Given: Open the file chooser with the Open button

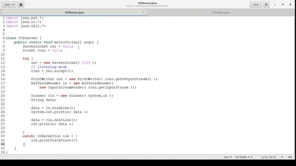Looking at the screenshot, I should pyautogui.click(x=9, y=4).
